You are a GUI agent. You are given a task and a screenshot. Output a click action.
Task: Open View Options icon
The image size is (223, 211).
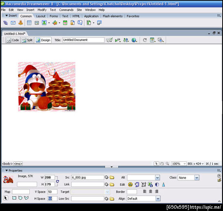[x=153, y=40]
